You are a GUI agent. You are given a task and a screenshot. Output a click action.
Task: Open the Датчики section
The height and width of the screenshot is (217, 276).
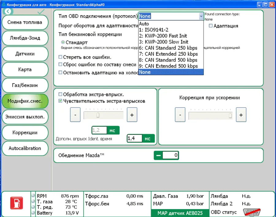click(x=25, y=54)
